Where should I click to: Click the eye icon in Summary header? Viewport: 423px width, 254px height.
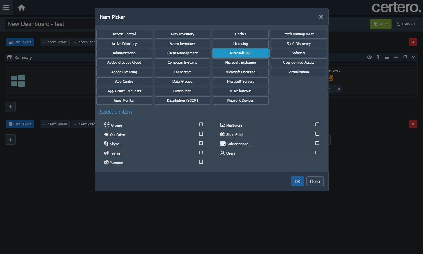click(x=370, y=57)
